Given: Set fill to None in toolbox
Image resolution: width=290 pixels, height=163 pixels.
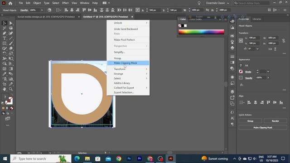Looking at the screenshot, I should (x=12, y=108).
